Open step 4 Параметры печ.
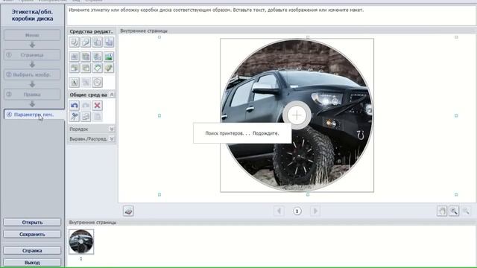The image size is (477, 268). [34, 115]
